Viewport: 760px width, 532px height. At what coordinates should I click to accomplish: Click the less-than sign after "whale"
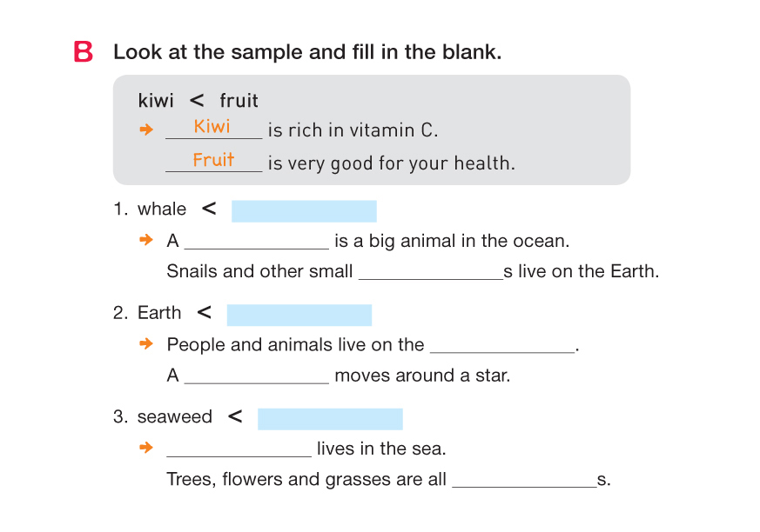209,209
